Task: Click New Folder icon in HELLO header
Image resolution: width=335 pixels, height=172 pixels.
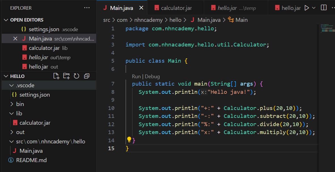Action: pos(67,76)
